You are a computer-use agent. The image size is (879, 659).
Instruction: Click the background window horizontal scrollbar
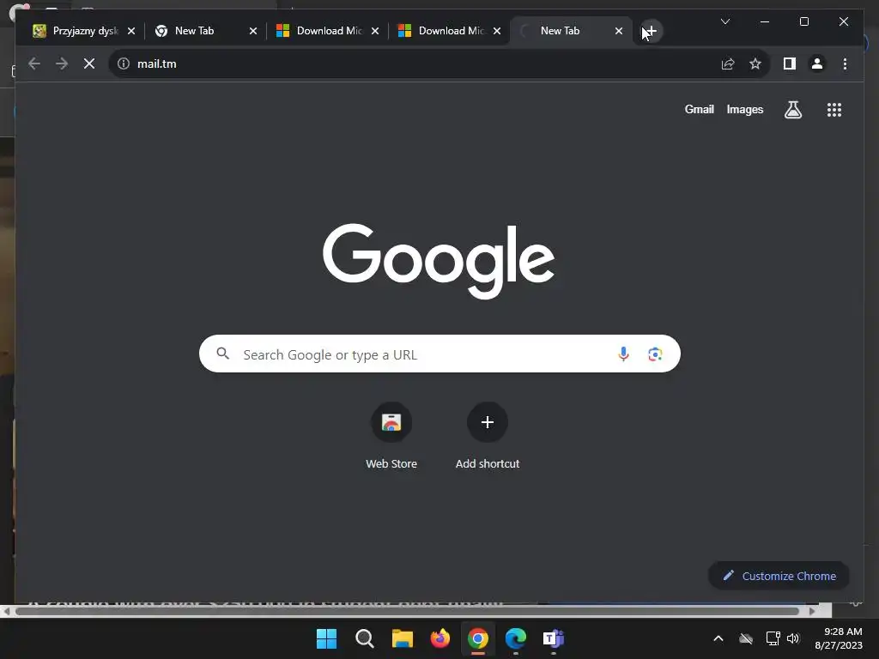click(407, 611)
